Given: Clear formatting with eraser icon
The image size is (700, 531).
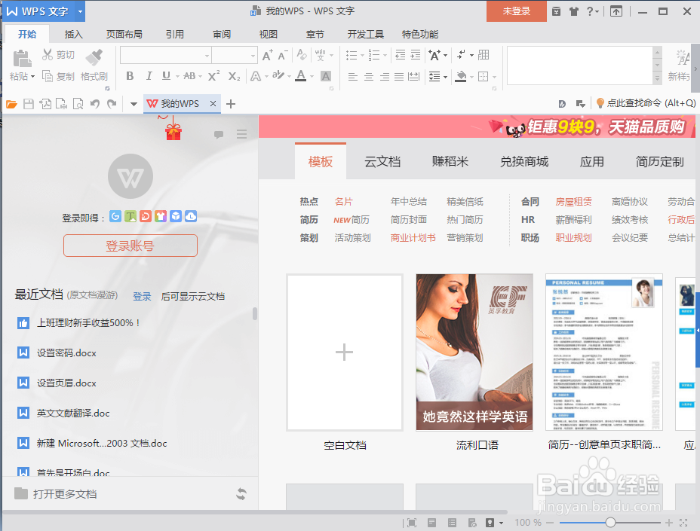Looking at the screenshot, I should (302, 55).
